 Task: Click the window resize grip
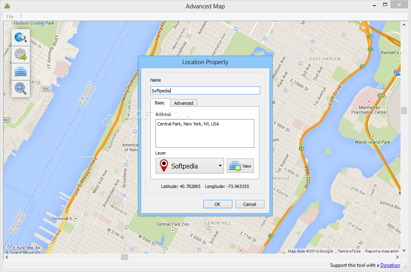[405, 266]
